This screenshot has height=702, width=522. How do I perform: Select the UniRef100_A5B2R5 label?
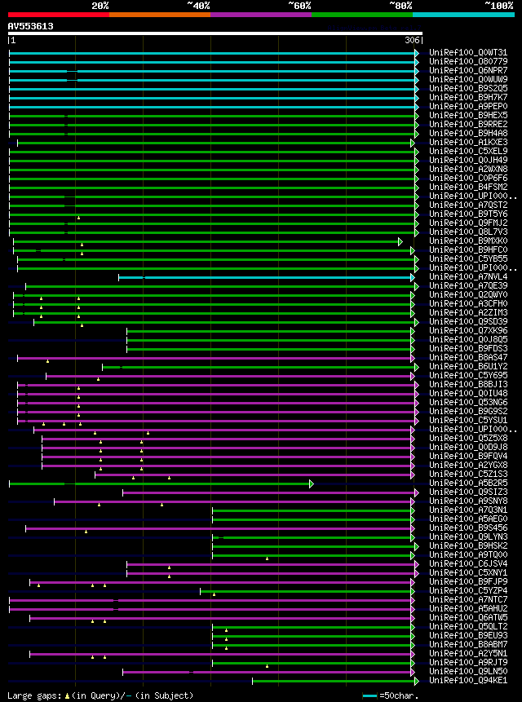[468, 483]
